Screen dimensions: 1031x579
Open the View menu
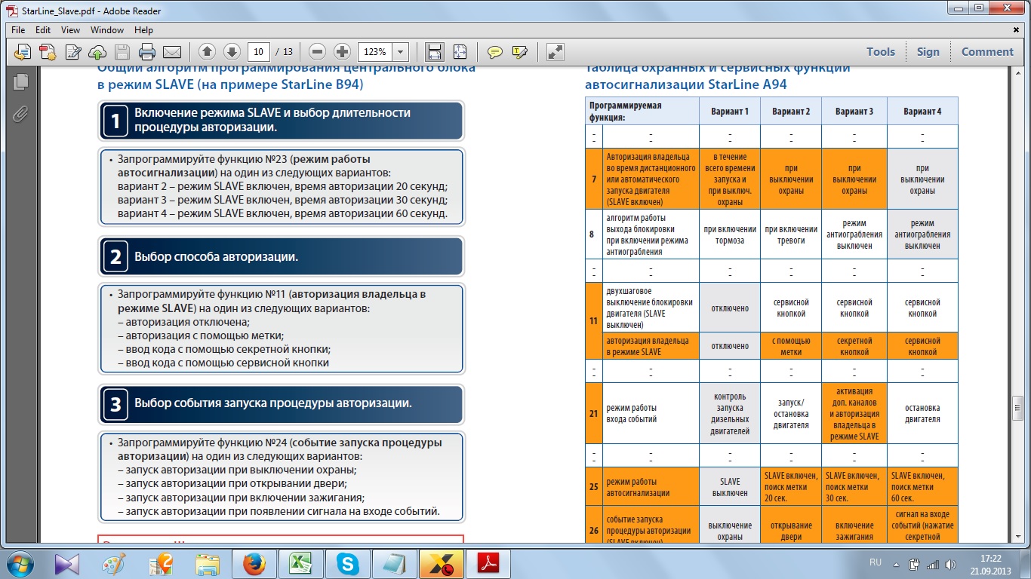[70, 30]
